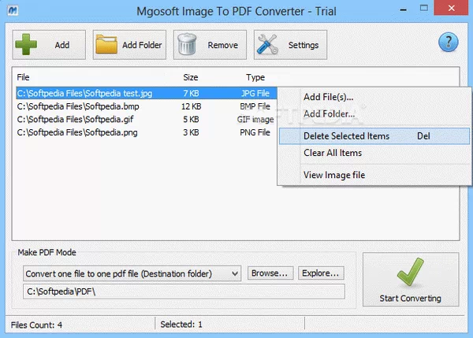Screen dimensions: 473x338
Task: Choose View Image file in the context menu
Action: point(374,175)
